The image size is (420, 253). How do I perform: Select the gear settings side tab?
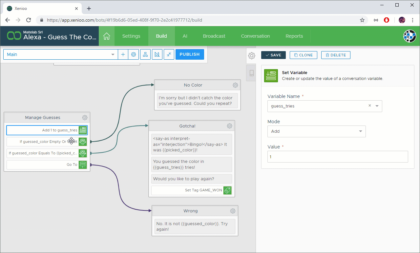tap(252, 56)
